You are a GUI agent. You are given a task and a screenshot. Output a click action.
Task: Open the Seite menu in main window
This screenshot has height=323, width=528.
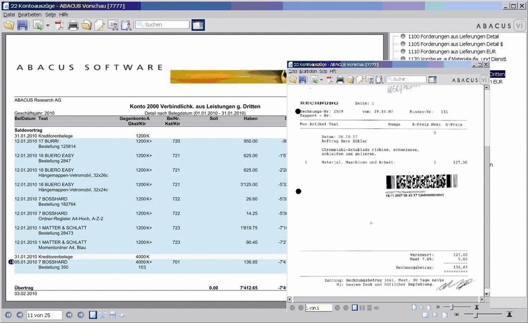tap(50, 15)
